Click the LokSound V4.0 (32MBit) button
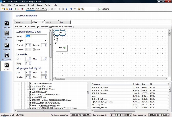The width and height of the screenshot is (172, 117). click(36, 9)
